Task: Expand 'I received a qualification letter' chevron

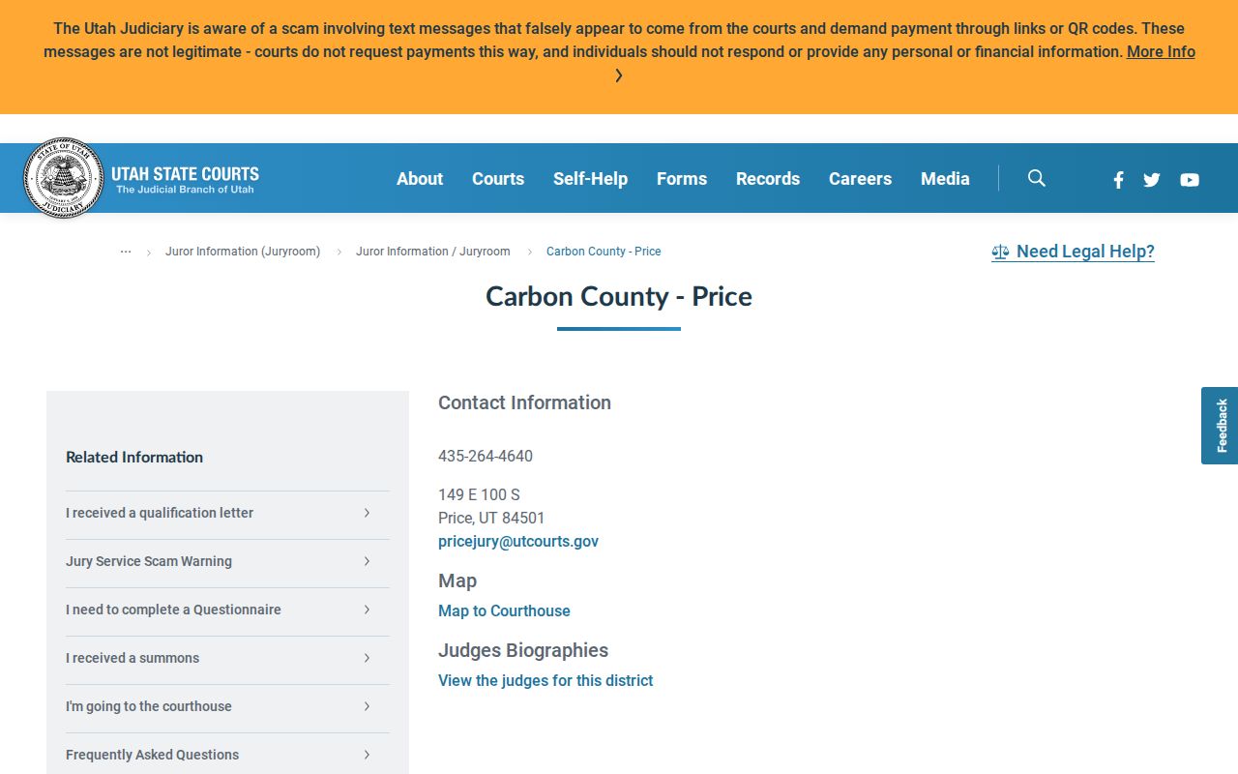Action: click(367, 513)
